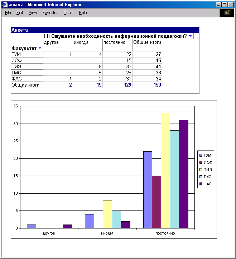The width and height of the screenshot is (236, 259).
Task: Click the постоянно grand total 129
Action: coord(117,85)
